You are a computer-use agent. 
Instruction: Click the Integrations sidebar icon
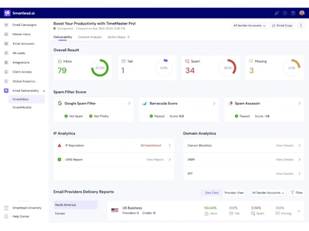click(6, 62)
